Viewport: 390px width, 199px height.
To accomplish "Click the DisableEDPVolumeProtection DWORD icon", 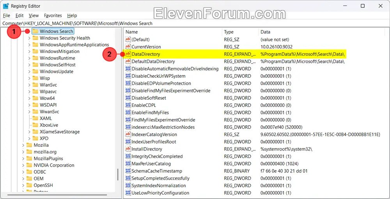I will point(128,83).
